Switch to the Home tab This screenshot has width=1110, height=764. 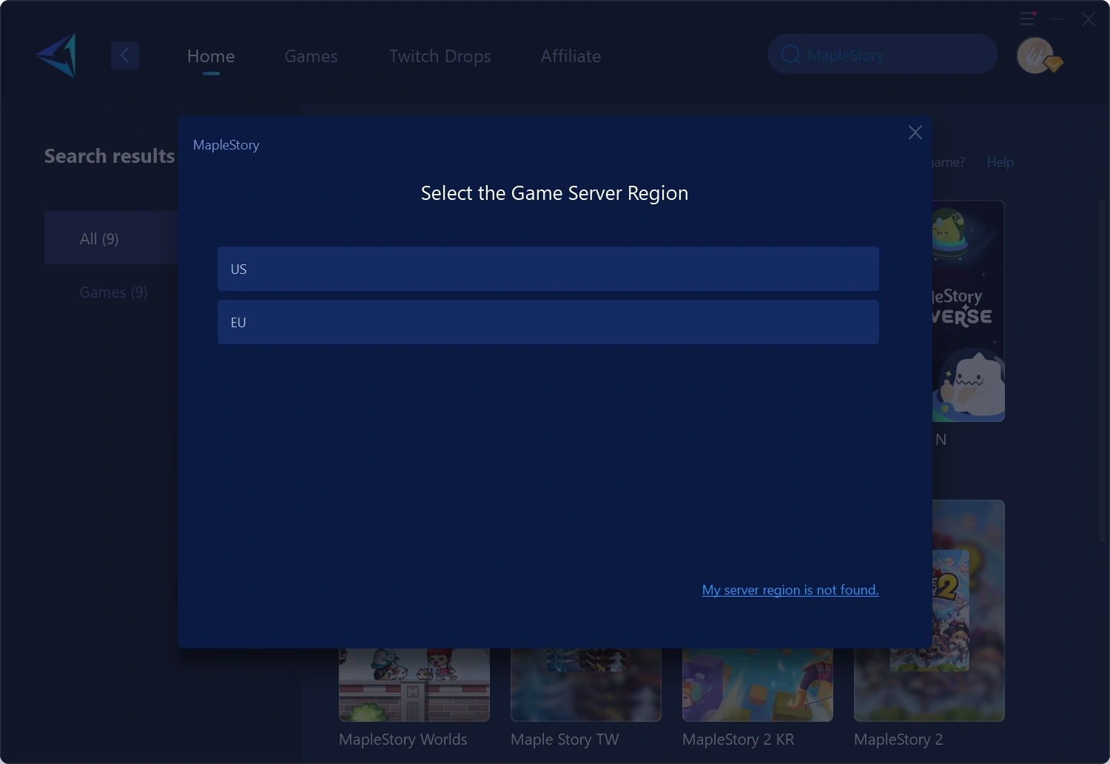[x=211, y=56]
